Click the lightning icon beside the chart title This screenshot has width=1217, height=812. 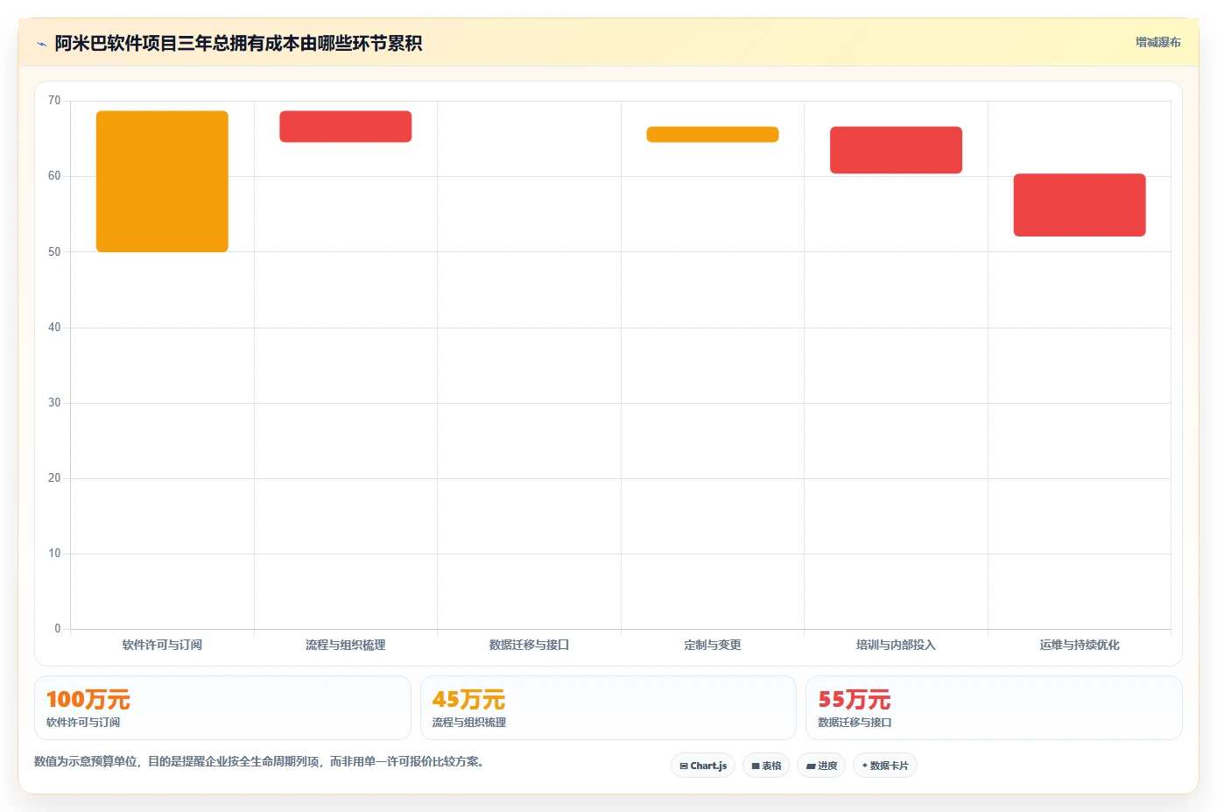[41, 44]
